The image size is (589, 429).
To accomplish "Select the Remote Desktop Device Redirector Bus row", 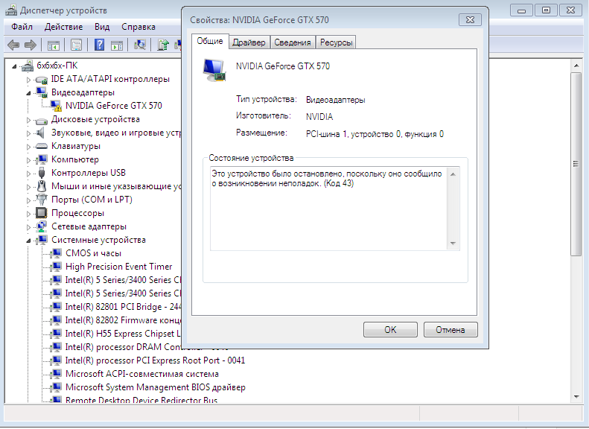I will (x=141, y=399).
